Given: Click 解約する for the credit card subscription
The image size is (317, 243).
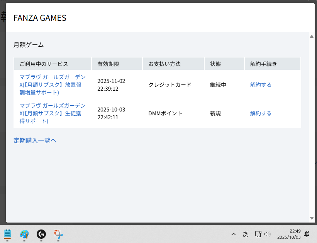Looking at the screenshot, I should point(261,85).
